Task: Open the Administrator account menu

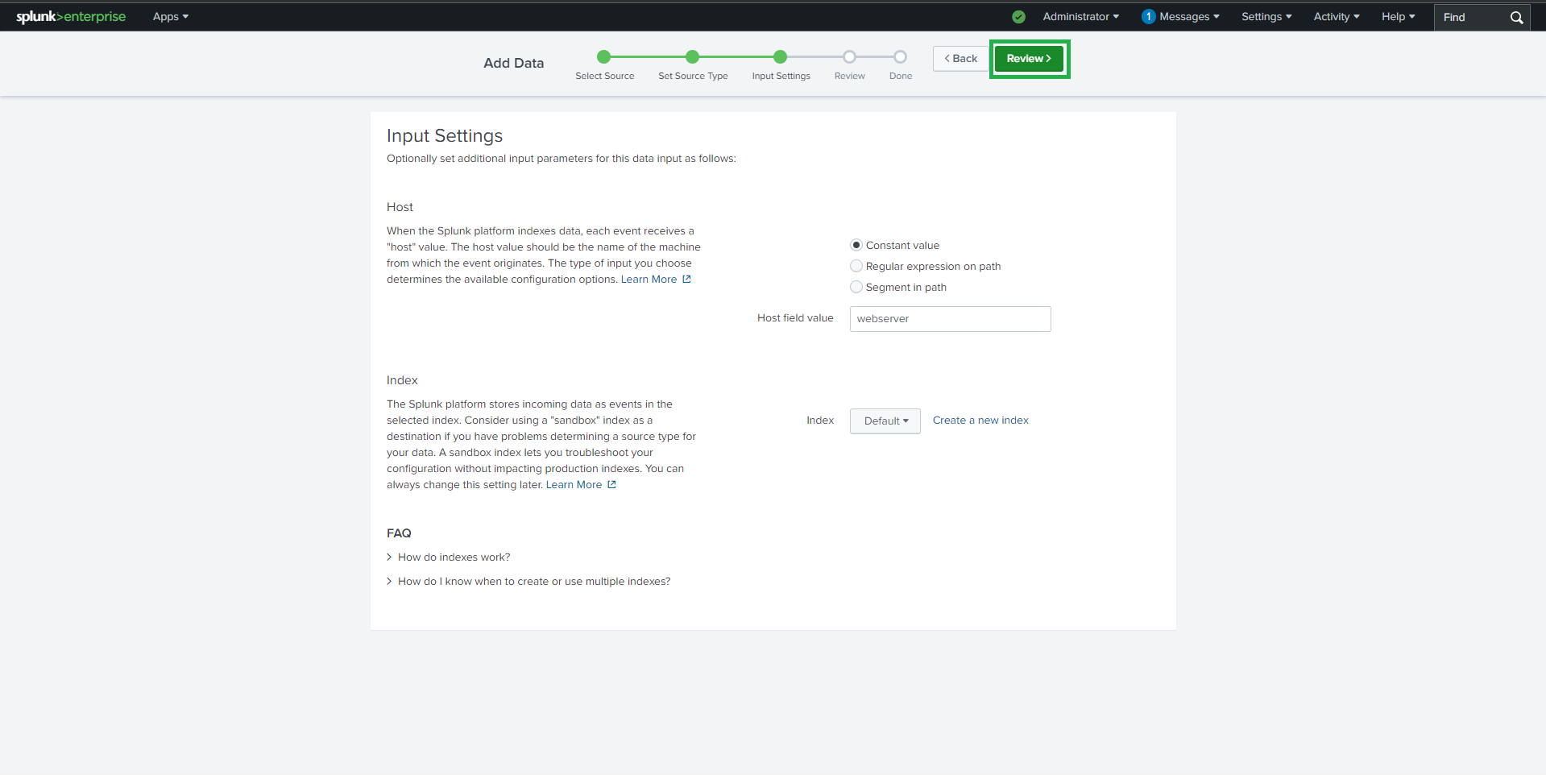Action: (x=1080, y=17)
